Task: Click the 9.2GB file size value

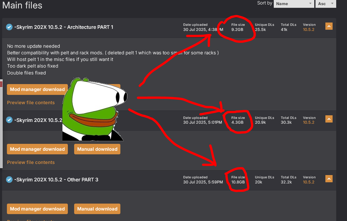Action: click(x=237, y=29)
